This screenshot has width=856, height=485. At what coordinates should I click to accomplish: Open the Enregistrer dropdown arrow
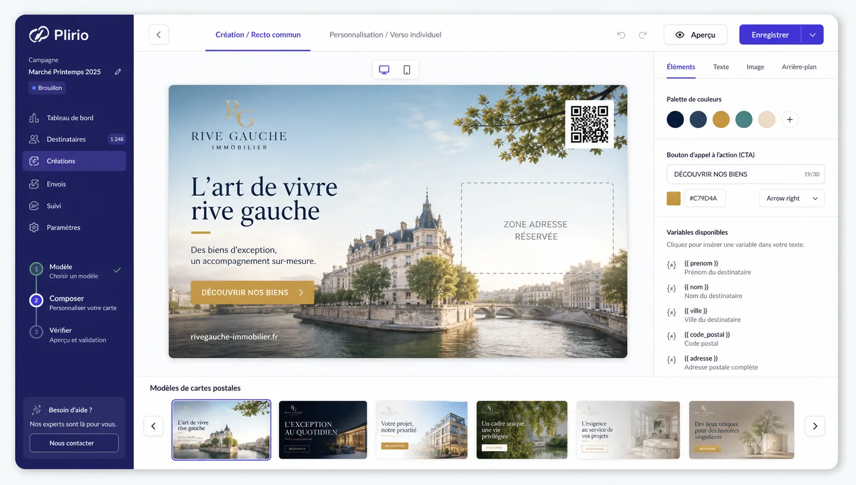point(813,35)
